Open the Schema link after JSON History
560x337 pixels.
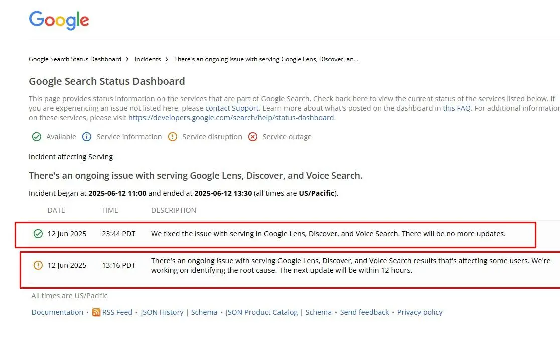(x=204, y=312)
